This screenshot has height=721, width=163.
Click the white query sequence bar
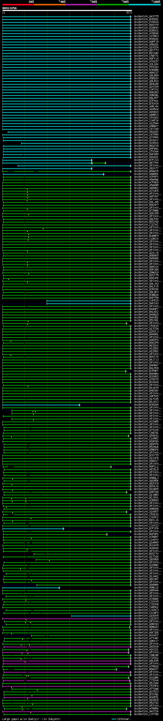[x=67, y=10]
